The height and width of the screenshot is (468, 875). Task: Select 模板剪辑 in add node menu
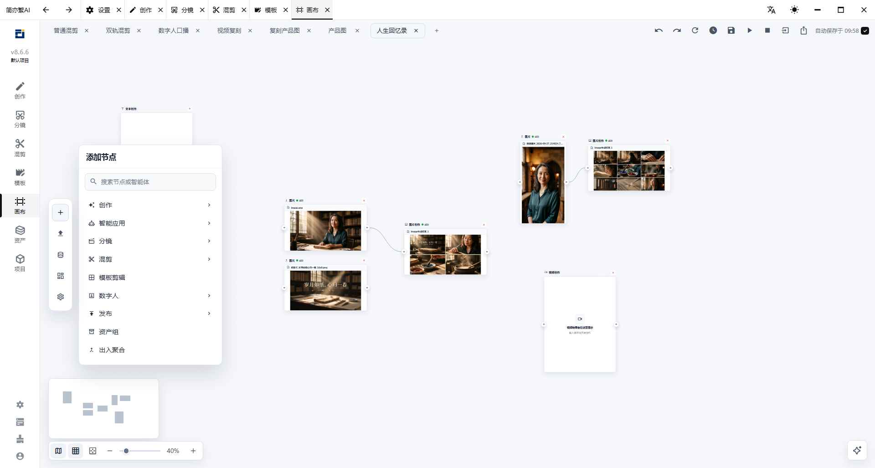tap(150, 278)
